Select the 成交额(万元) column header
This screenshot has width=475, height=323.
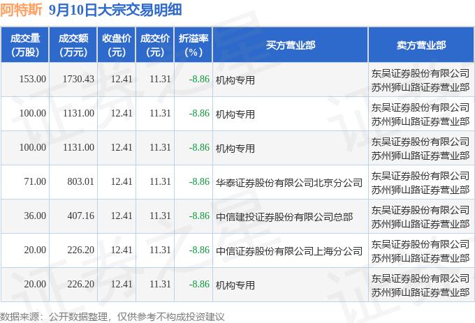point(73,45)
